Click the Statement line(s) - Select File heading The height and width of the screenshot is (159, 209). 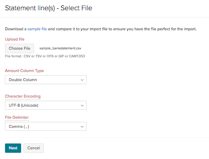click(x=48, y=8)
